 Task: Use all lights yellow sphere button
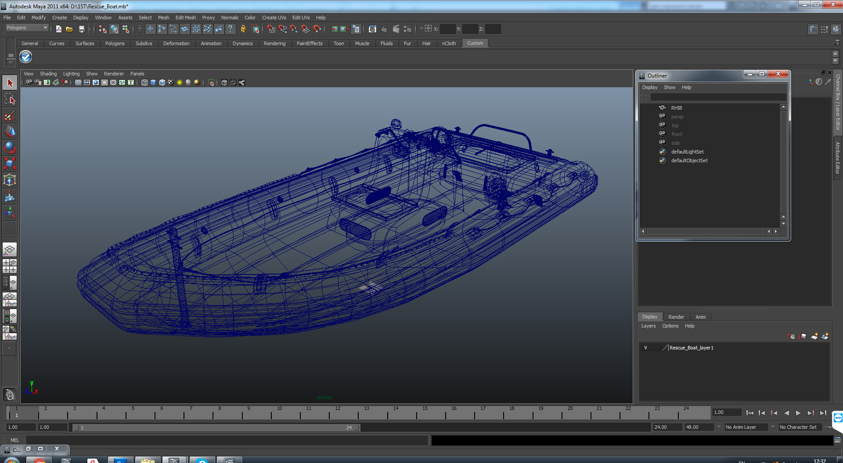pos(180,82)
